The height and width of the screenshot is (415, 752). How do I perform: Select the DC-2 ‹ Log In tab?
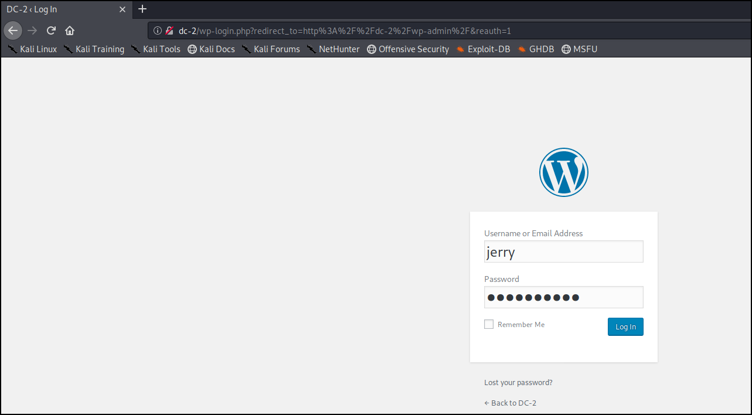pos(66,9)
